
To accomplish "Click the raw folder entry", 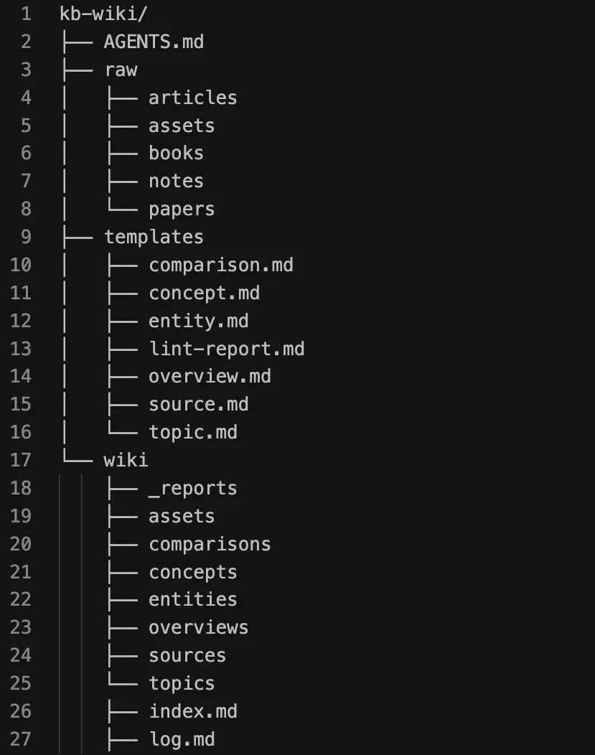I will 121,70.
